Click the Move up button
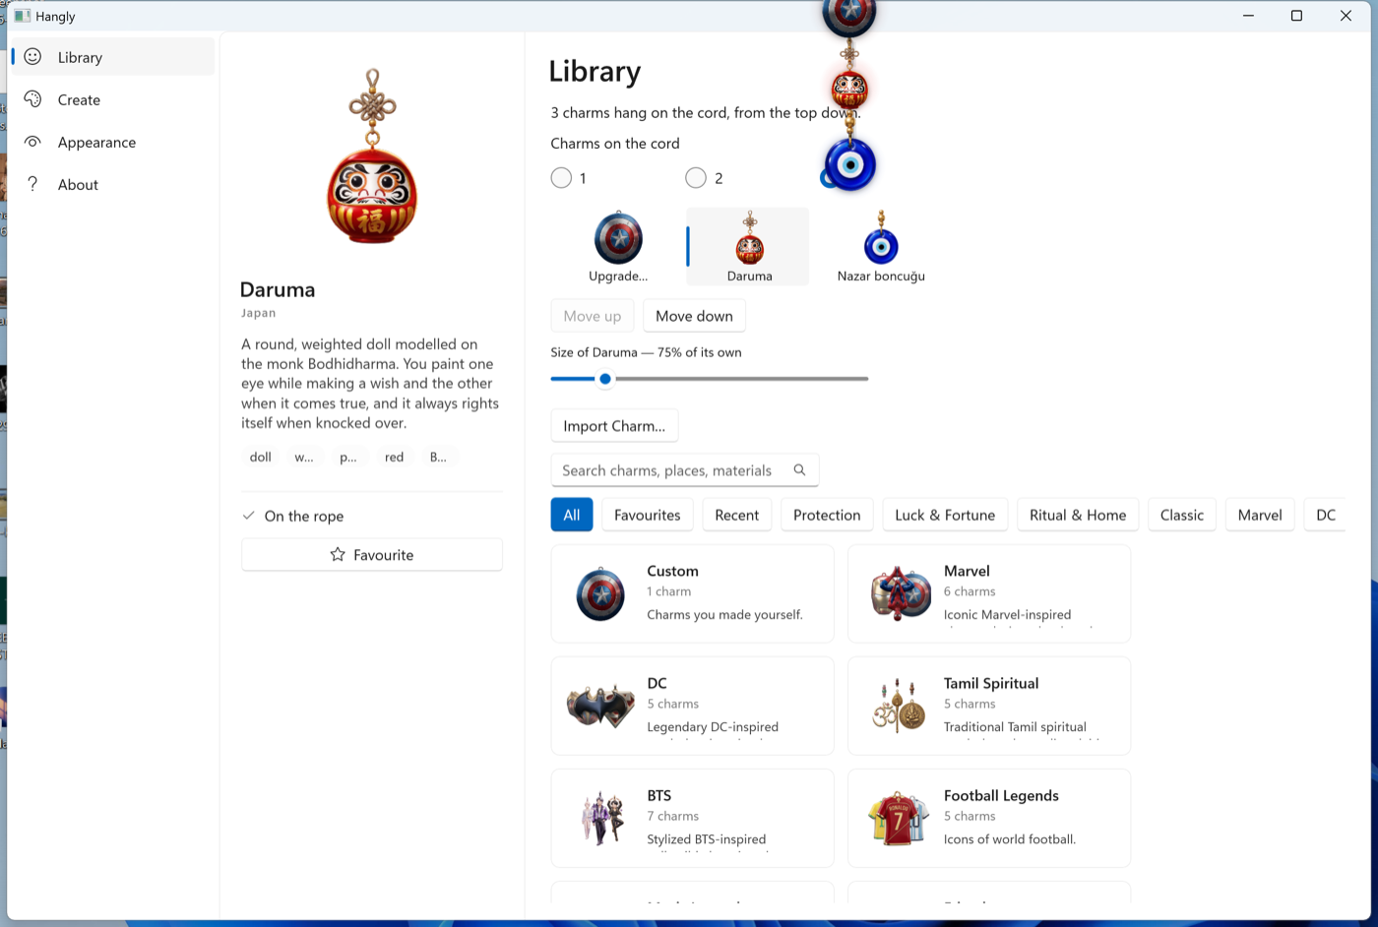 [593, 316]
